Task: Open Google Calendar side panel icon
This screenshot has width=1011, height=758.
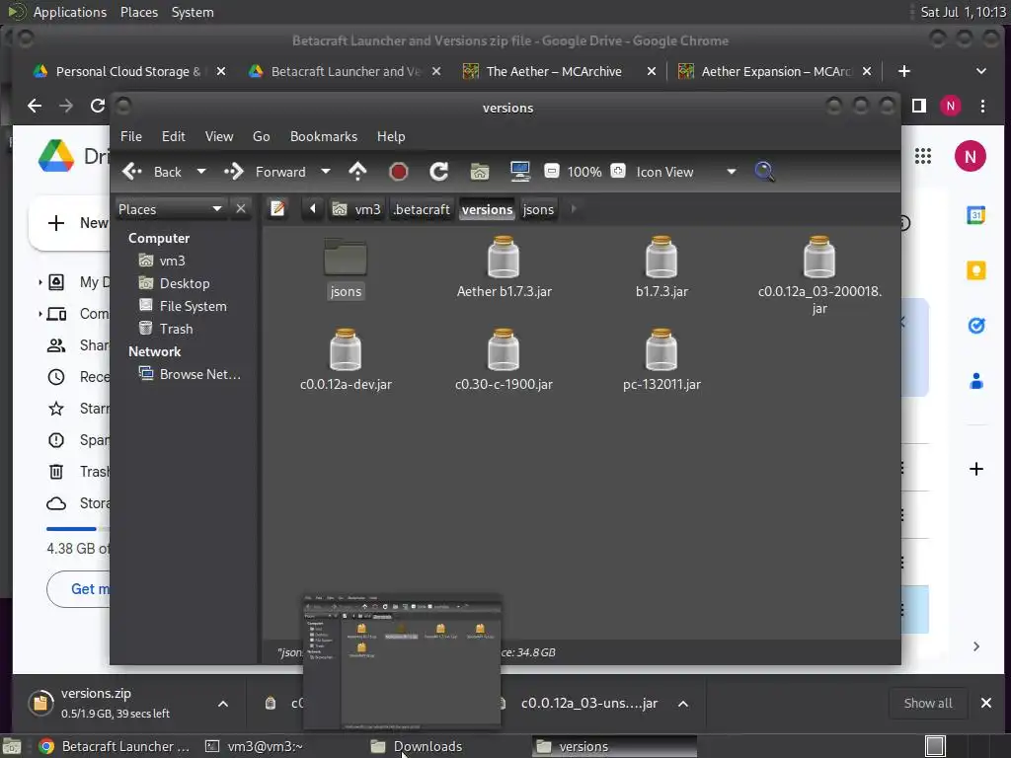Action: click(x=976, y=215)
